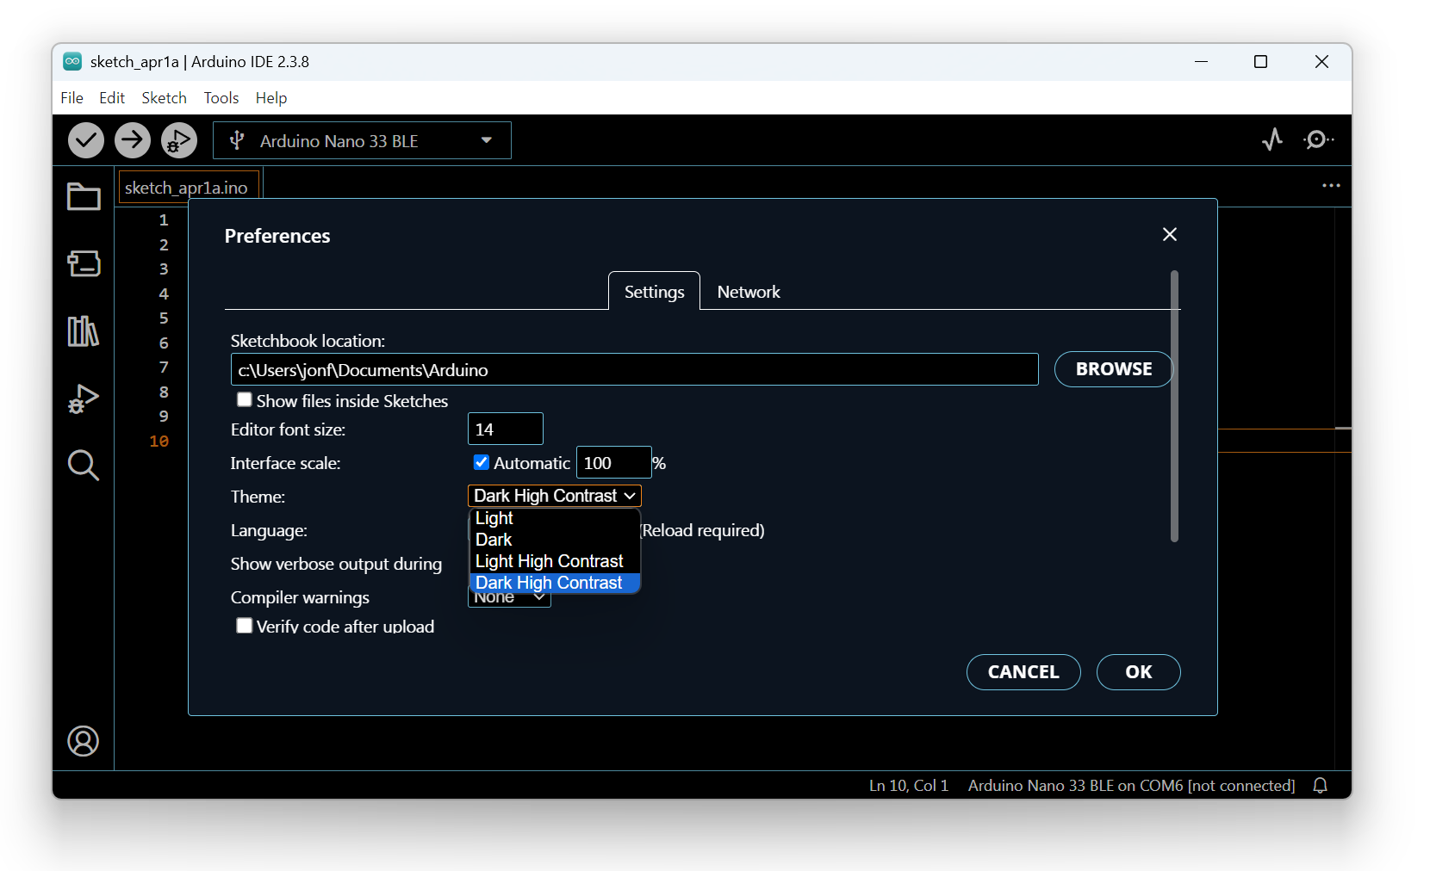Close the Preferences dialog with X
The image size is (1430, 871).
(1170, 234)
